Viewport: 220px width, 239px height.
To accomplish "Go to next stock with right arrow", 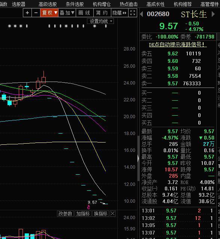I will click(x=213, y=14).
